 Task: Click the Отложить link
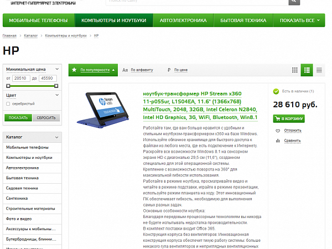pyautogui.click(x=293, y=131)
